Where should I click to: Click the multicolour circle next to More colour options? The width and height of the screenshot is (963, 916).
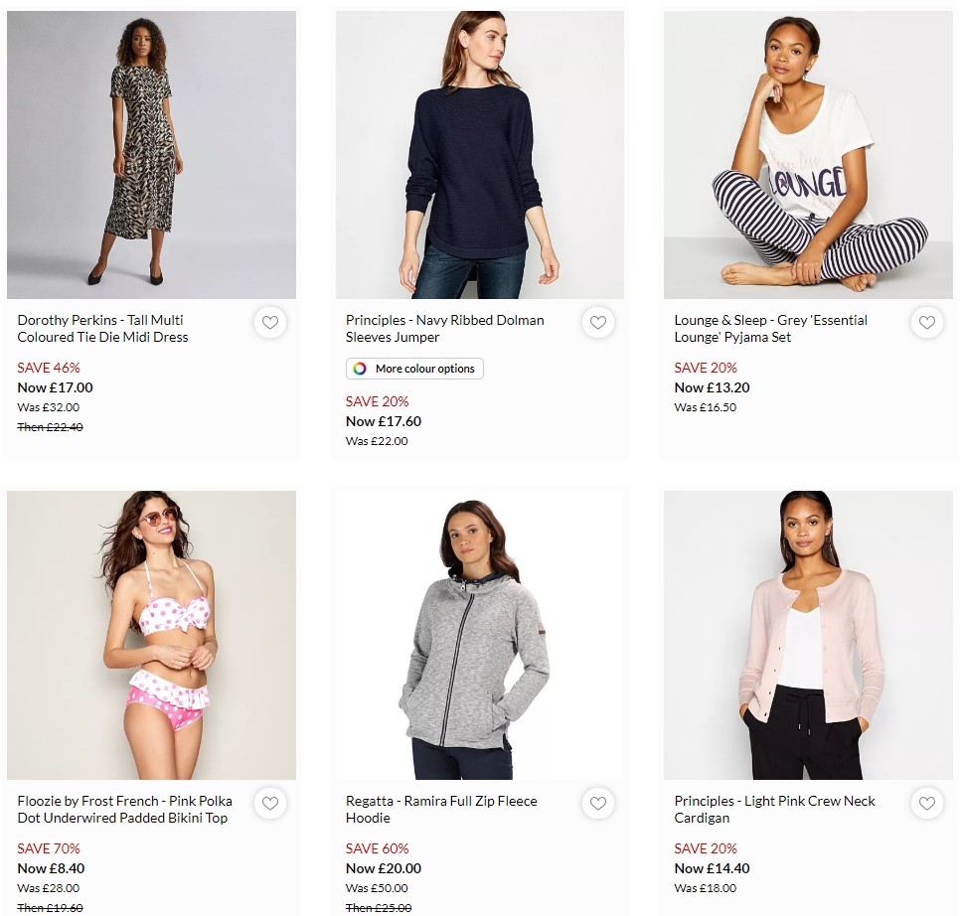coord(358,369)
